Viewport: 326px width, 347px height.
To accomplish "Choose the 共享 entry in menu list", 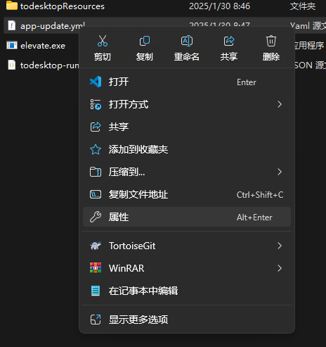I will click(187, 127).
